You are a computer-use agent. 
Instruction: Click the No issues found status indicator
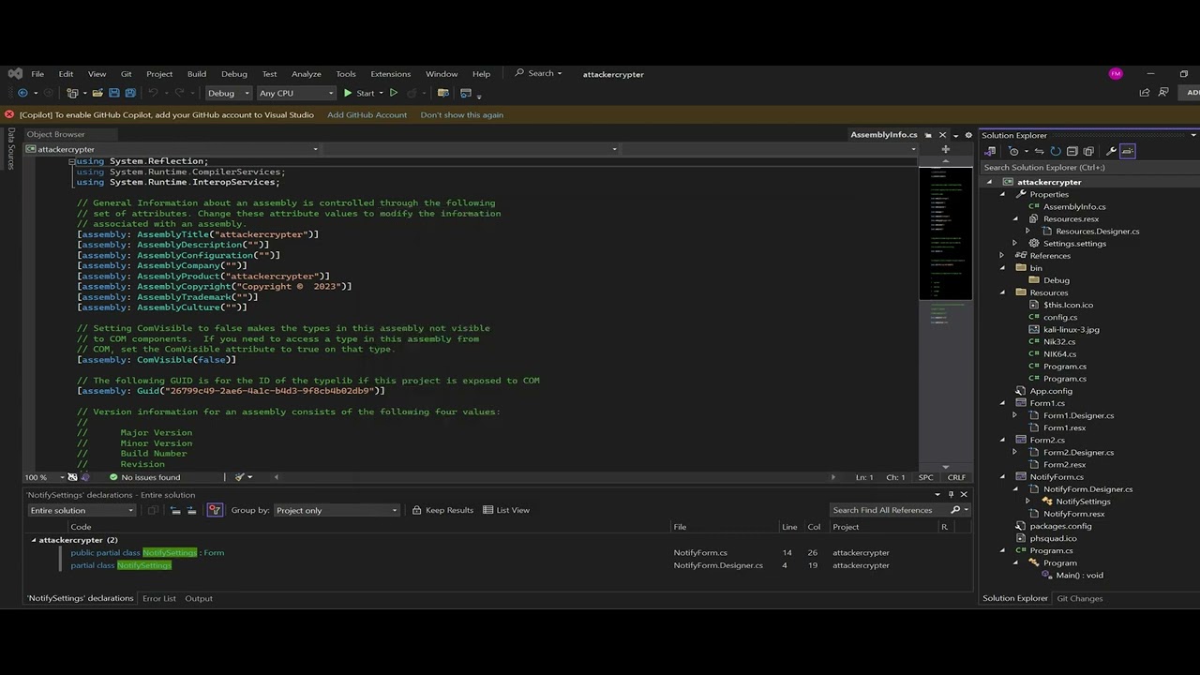(144, 477)
